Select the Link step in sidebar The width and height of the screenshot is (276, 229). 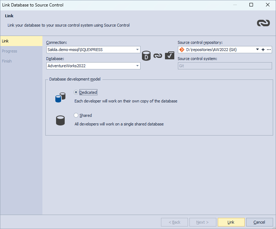coord(21,41)
